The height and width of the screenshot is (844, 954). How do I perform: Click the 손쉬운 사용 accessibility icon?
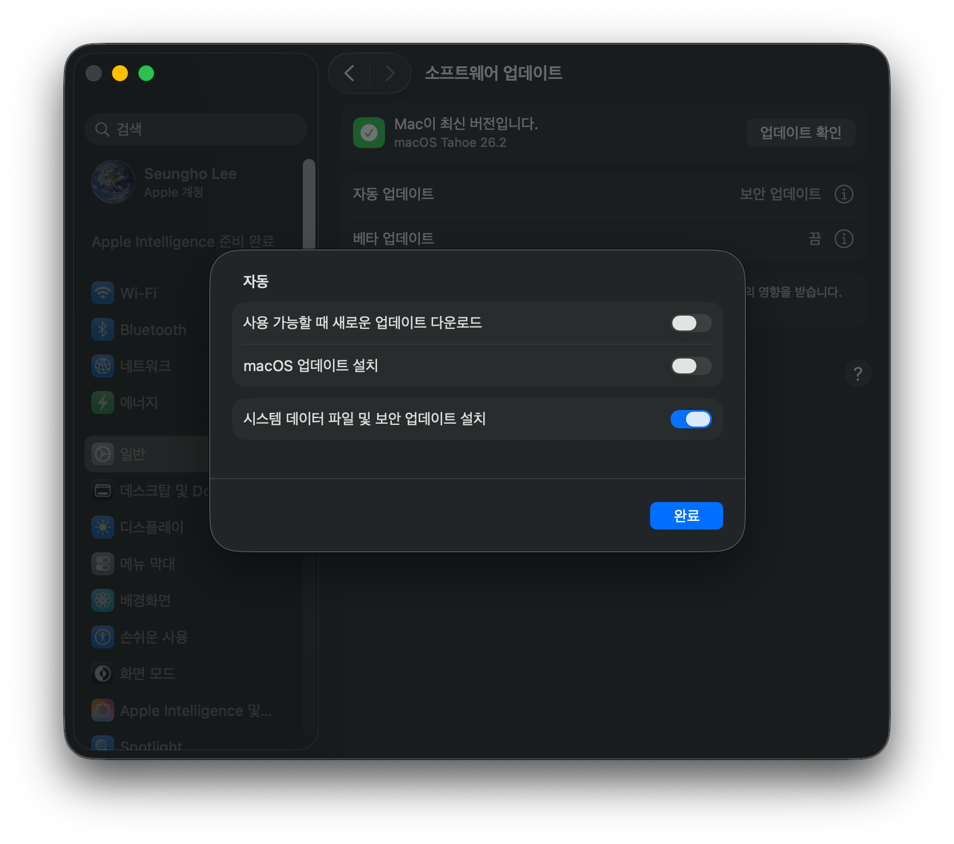tap(103, 637)
